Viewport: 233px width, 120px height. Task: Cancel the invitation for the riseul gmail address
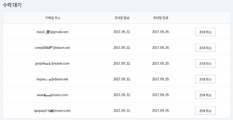tap(205, 32)
